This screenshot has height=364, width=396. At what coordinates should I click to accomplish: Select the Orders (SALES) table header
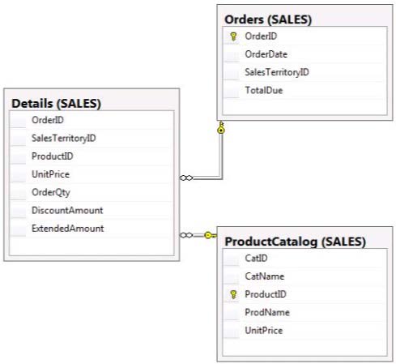pyautogui.click(x=268, y=19)
